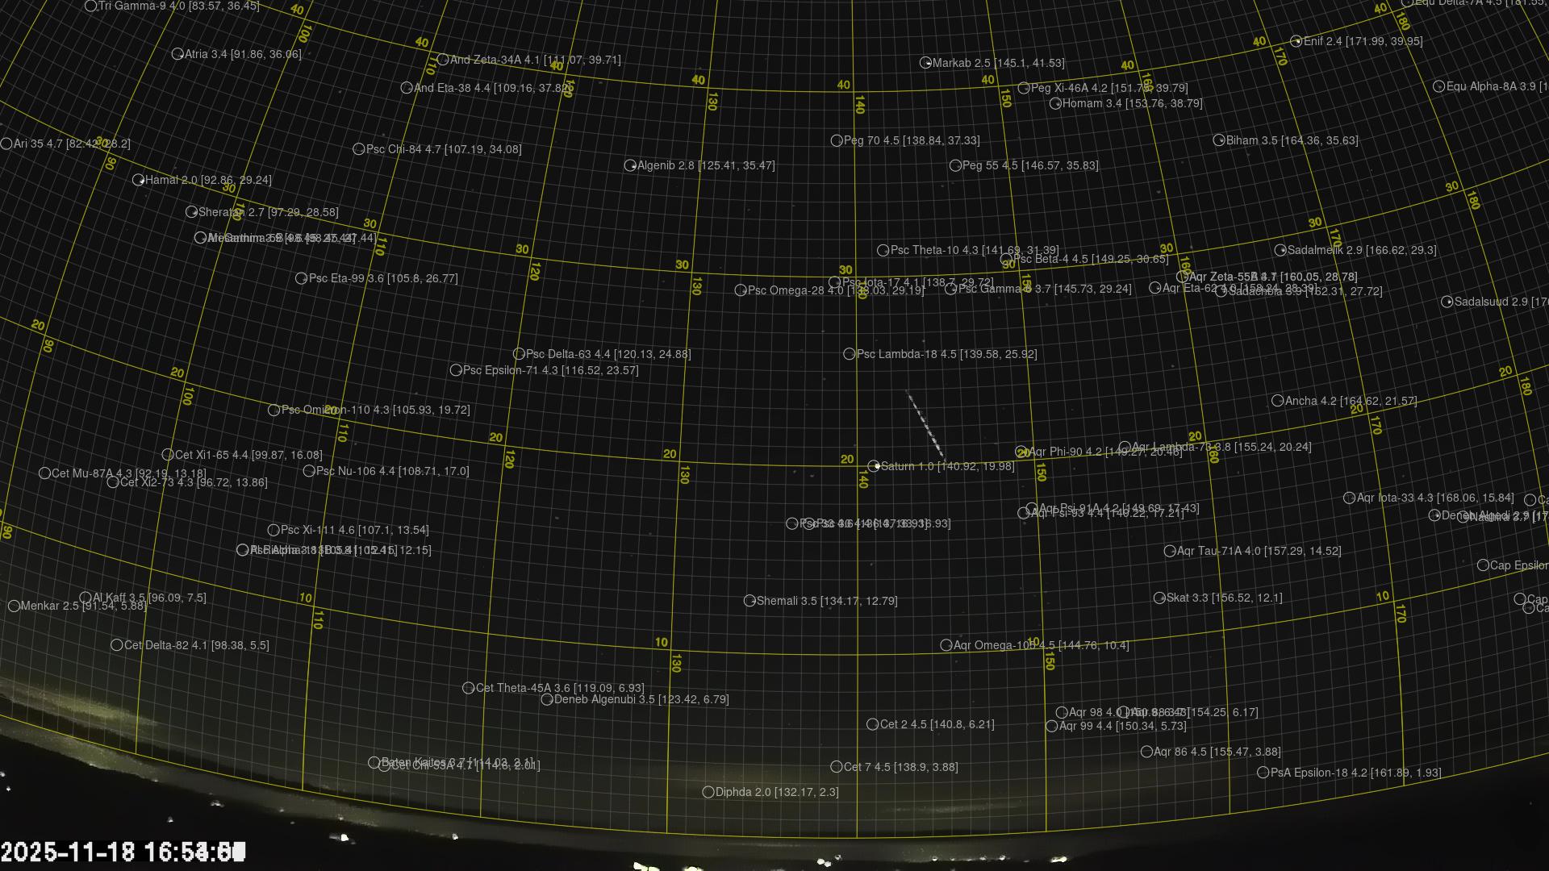Viewport: 1549px width, 871px height.
Task: Click the date-time stamp overlay
Action: tap(123, 852)
